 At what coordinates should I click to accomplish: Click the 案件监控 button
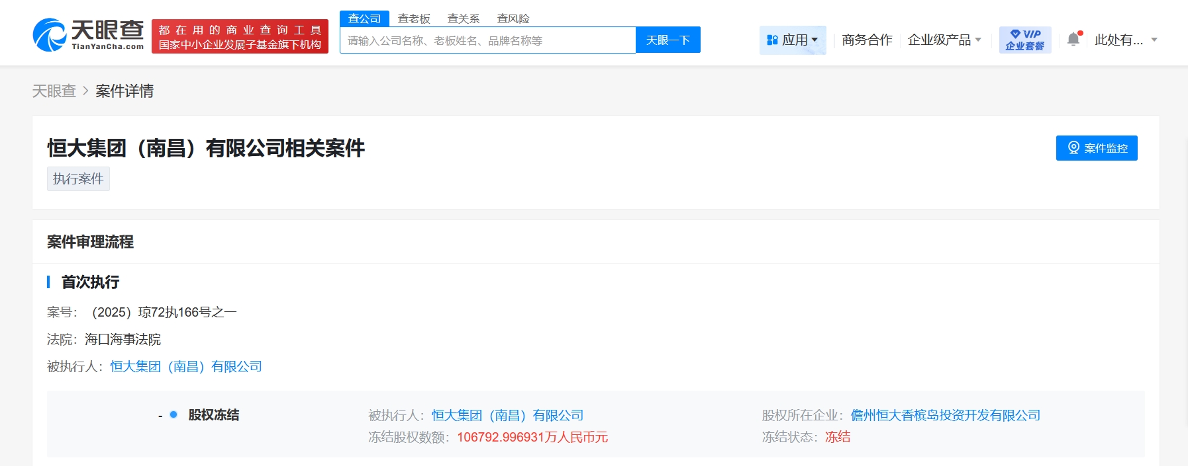coord(1096,148)
